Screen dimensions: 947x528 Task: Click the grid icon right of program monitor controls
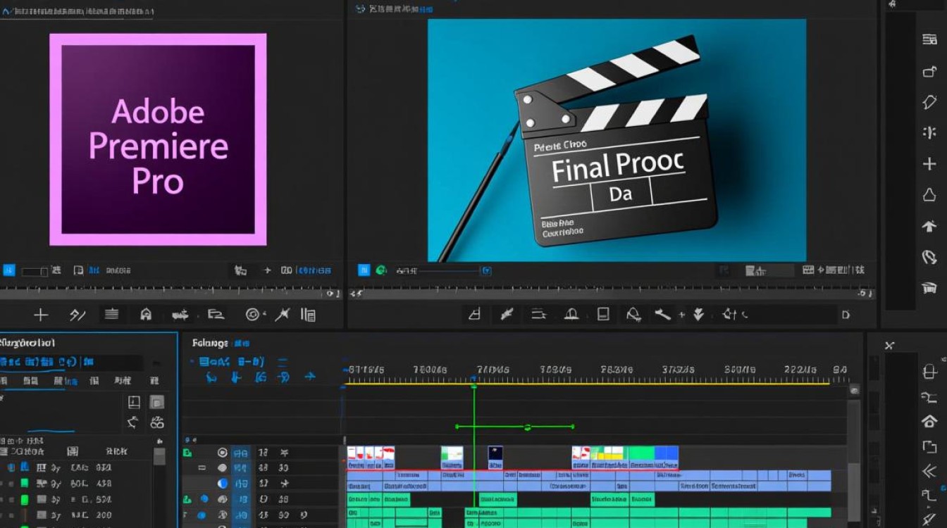[x=807, y=270]
